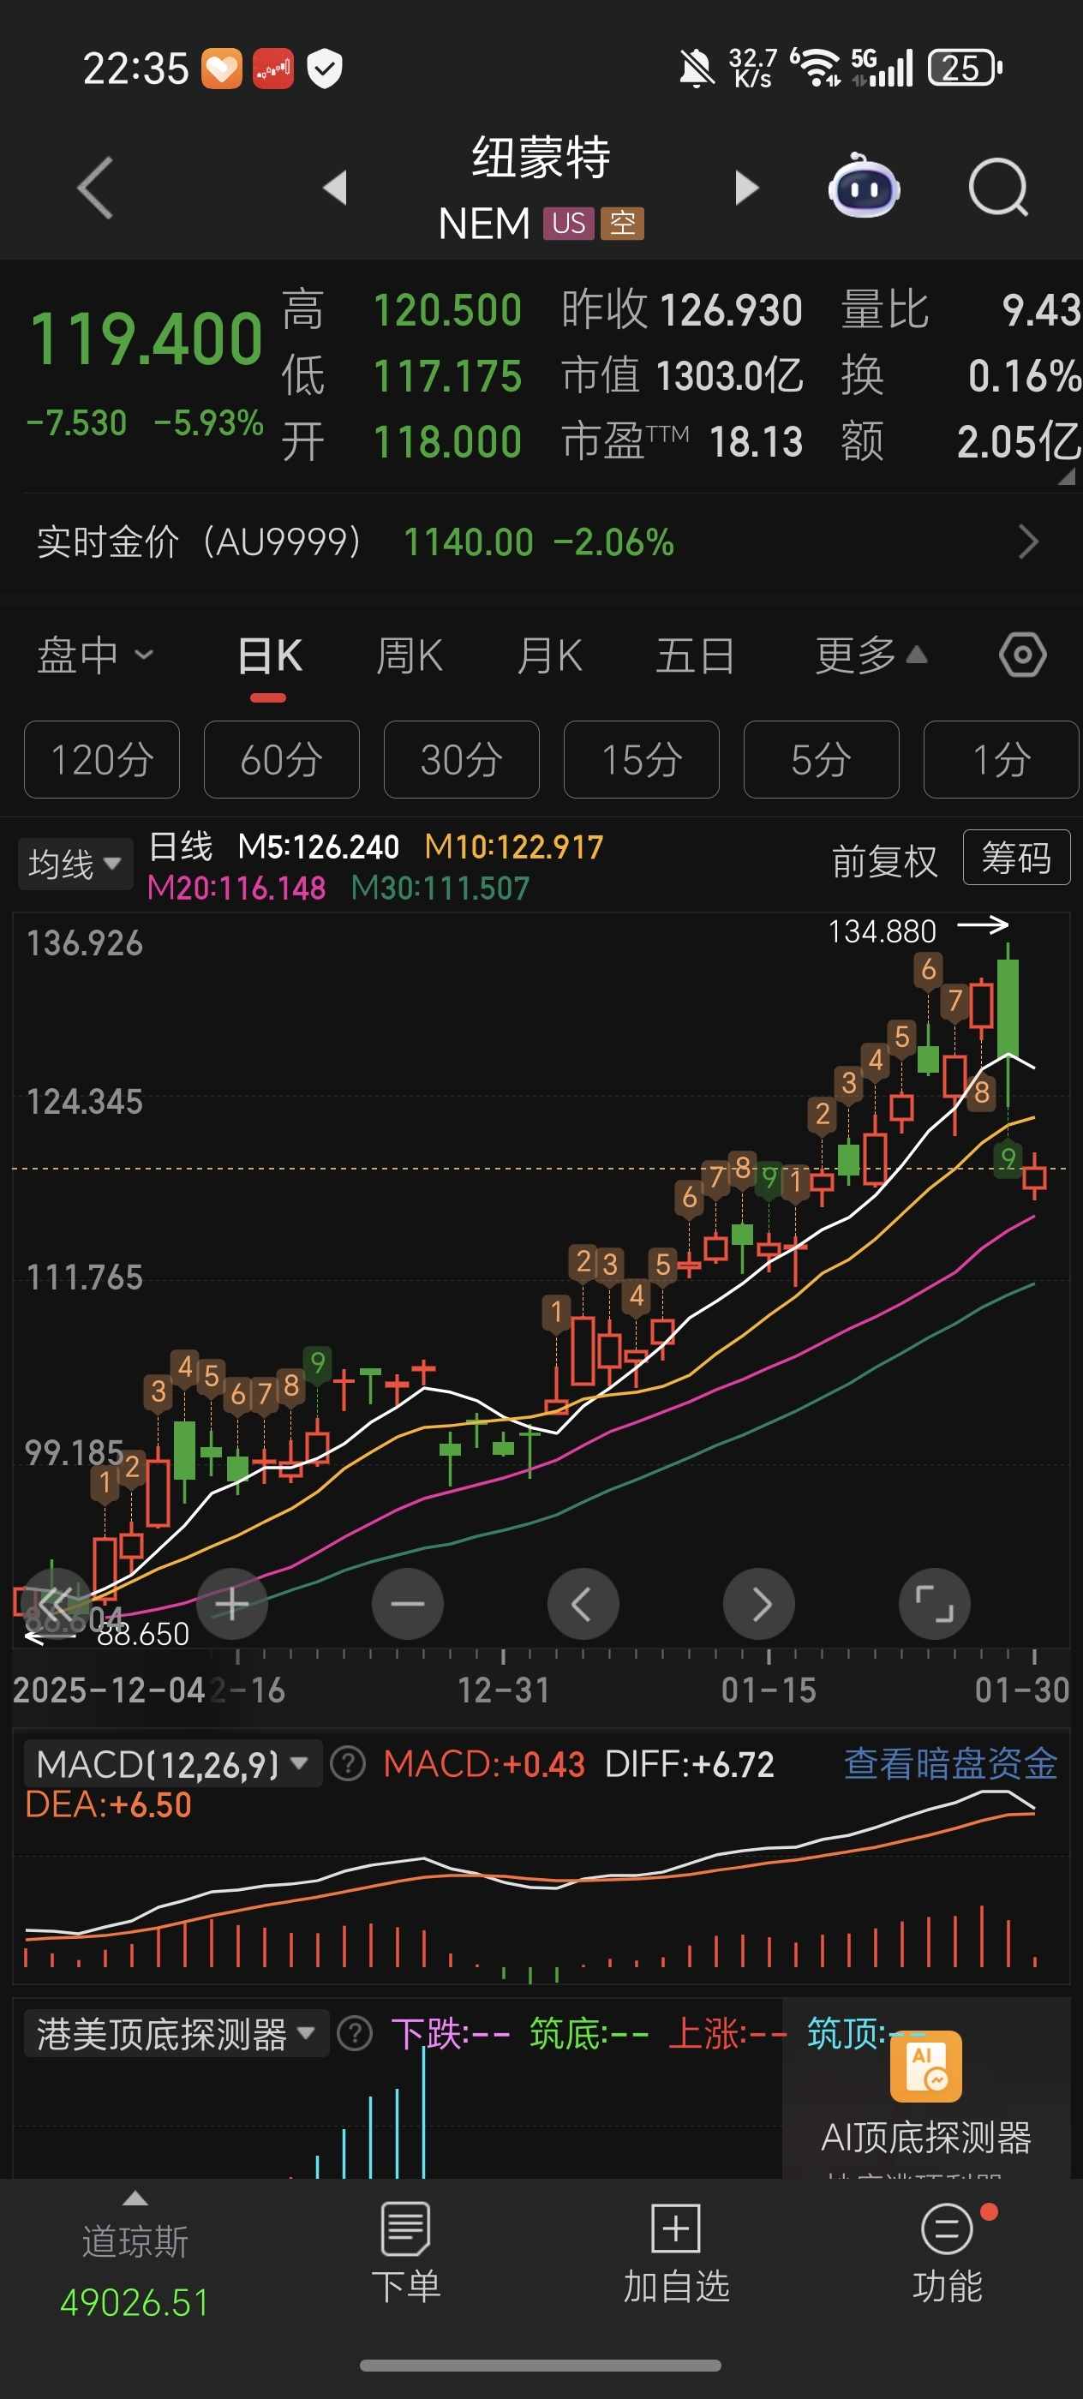
Task: Expand quote details corner triangle
Action: (x=1068, y=476)
